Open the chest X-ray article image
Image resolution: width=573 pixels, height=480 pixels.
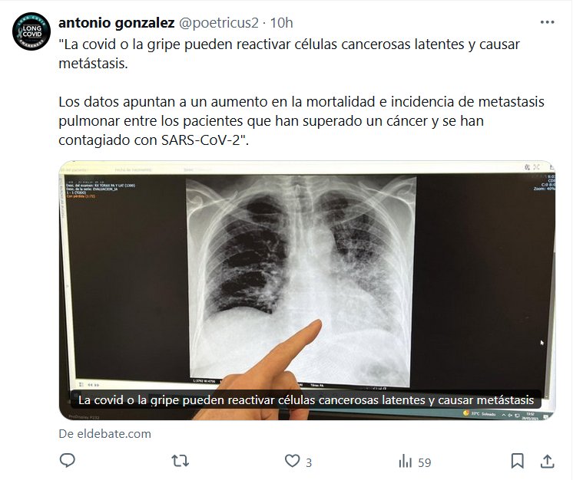click(307, 290)
